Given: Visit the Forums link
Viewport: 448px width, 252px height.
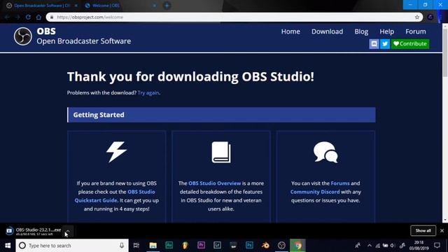Looking at the screenshot, I should tap(340, 183).
